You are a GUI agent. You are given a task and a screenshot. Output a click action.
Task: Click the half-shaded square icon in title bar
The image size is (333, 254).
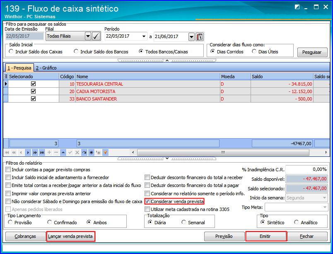click(297, 7)
